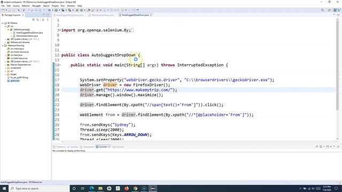Click the Windows Start button
Image resolution: width=342 pixels, height=192 pixels.
tap(4, 188)
